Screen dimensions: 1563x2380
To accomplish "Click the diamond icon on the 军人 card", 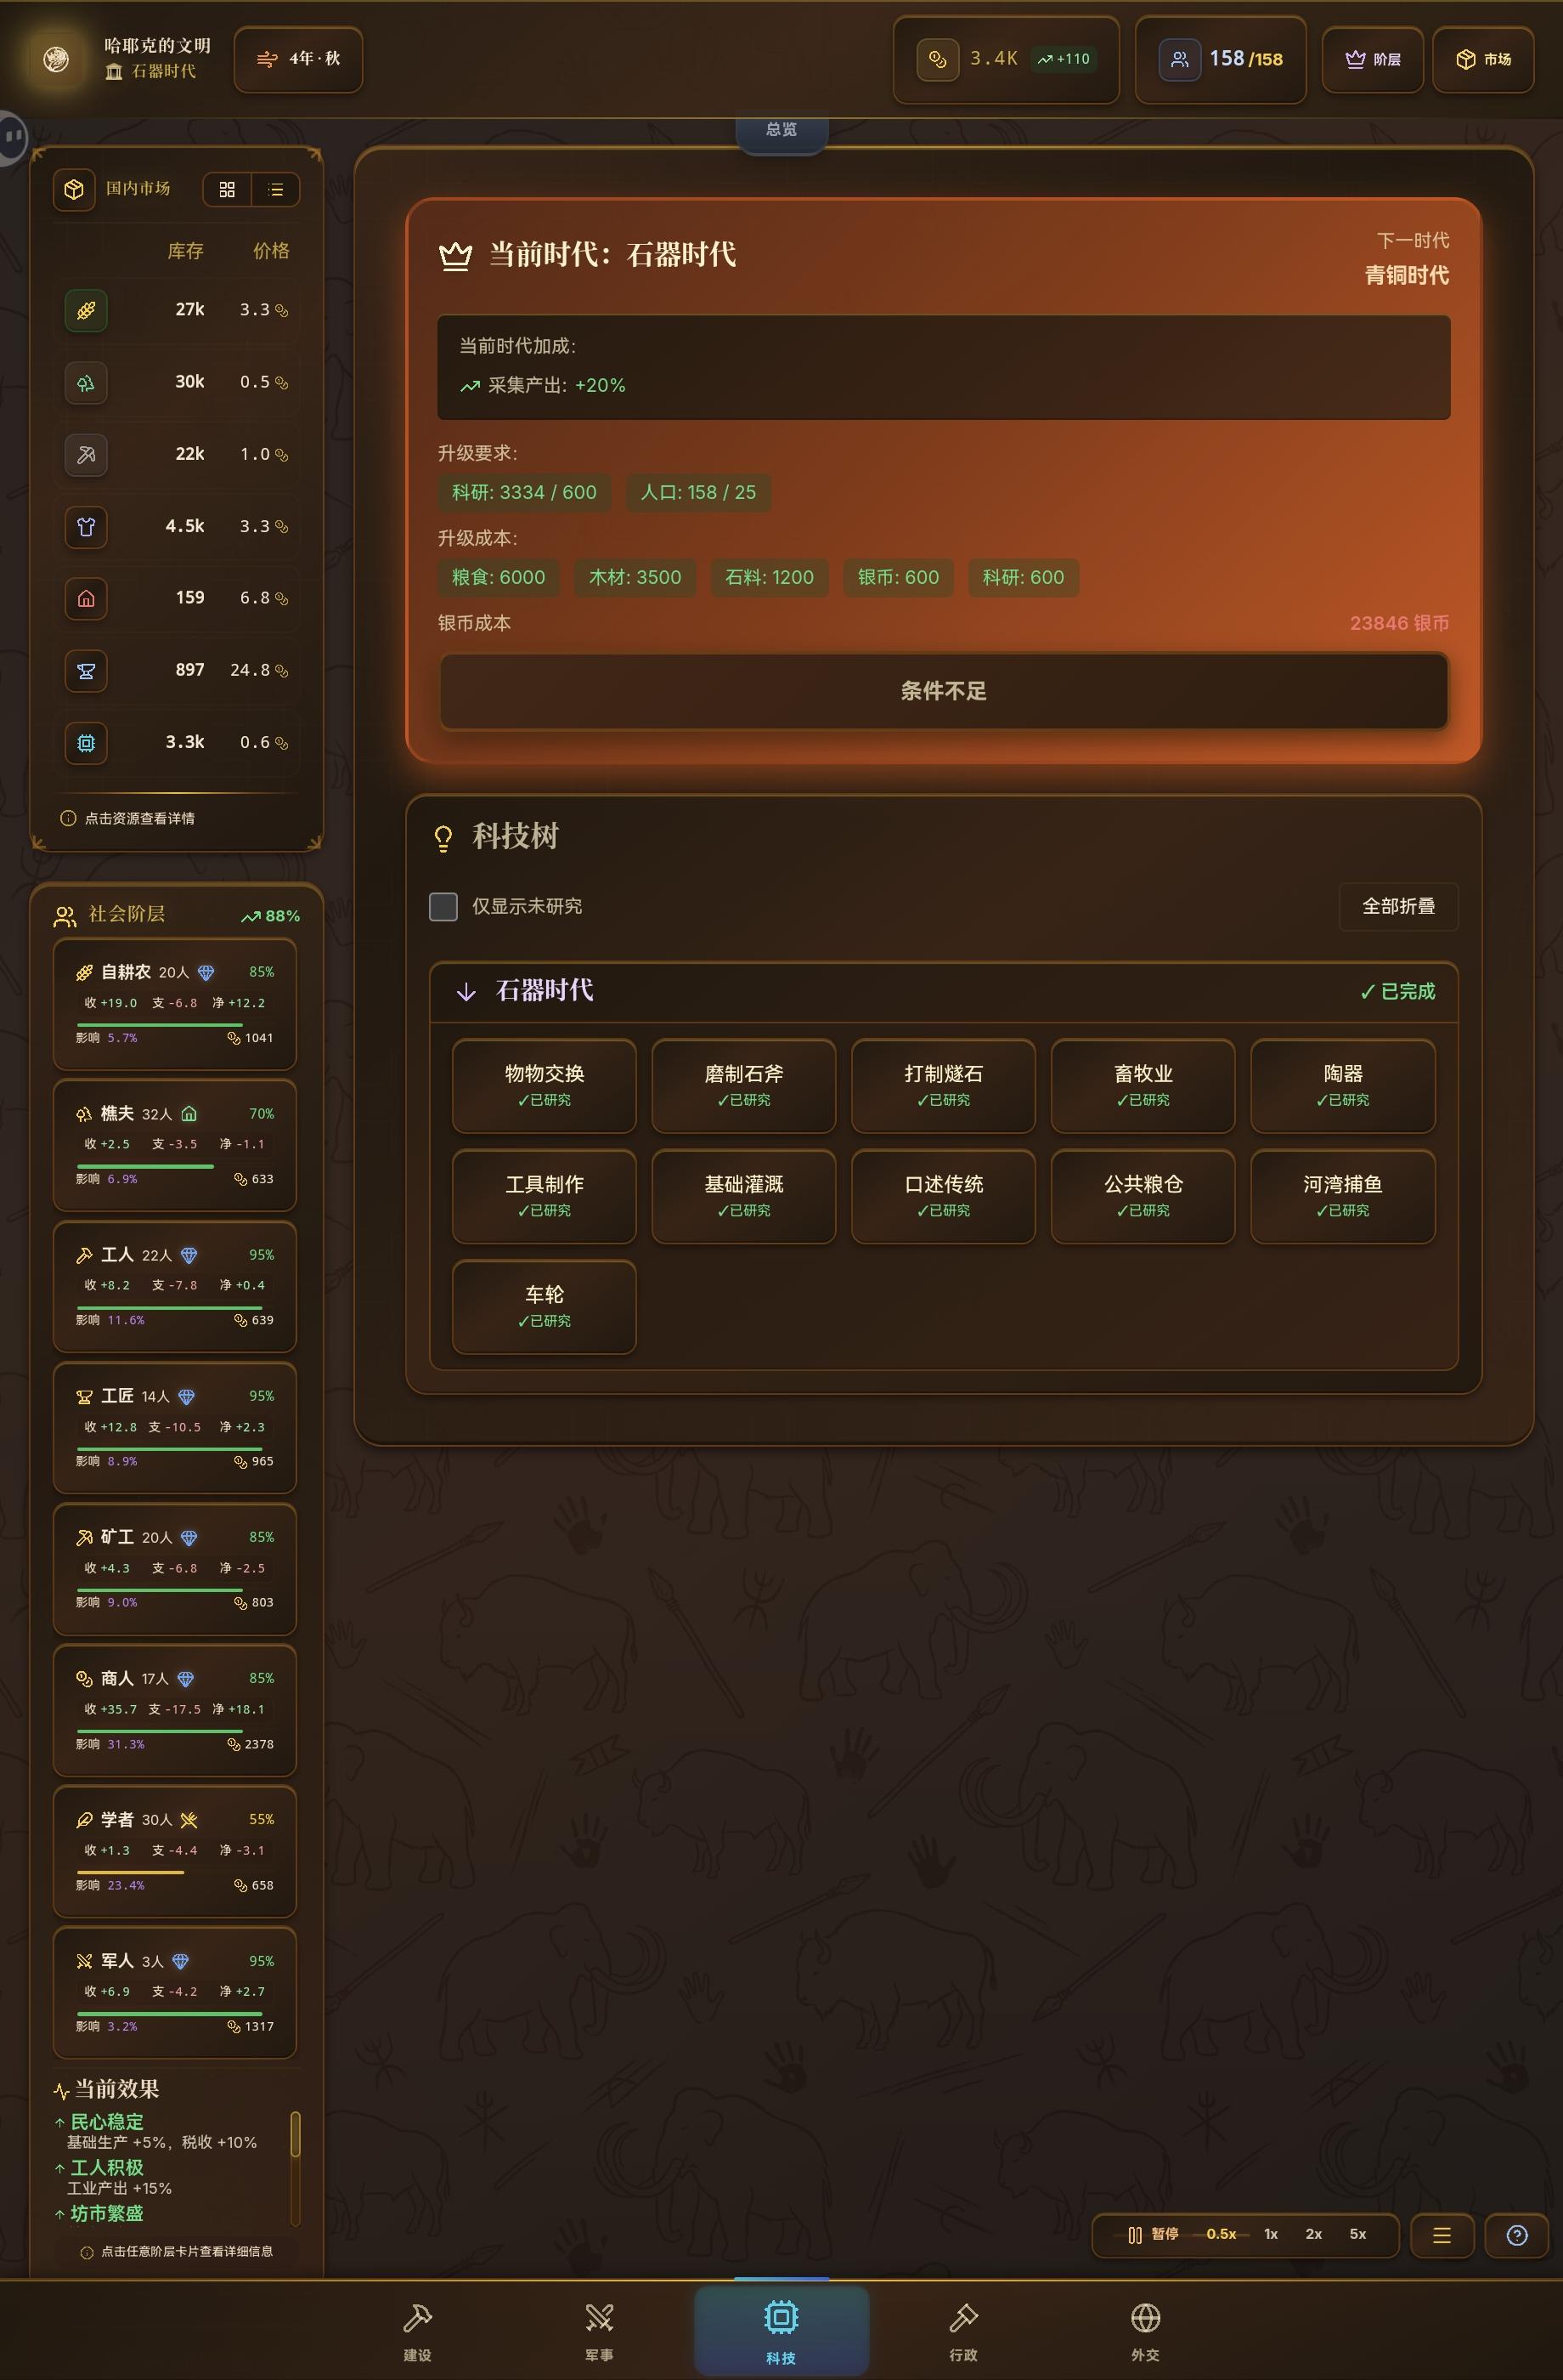I will pos(180,1961).
